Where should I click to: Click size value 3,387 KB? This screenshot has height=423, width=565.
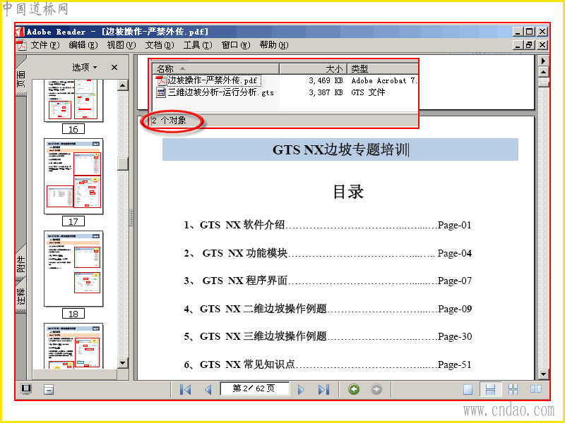326,92
